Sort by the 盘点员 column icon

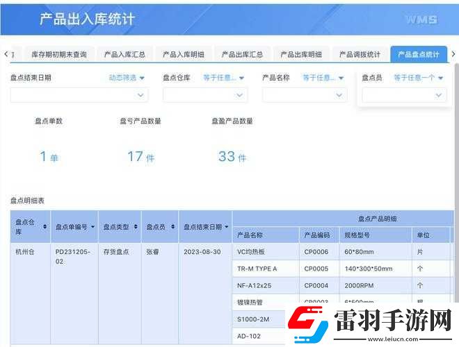172,227
